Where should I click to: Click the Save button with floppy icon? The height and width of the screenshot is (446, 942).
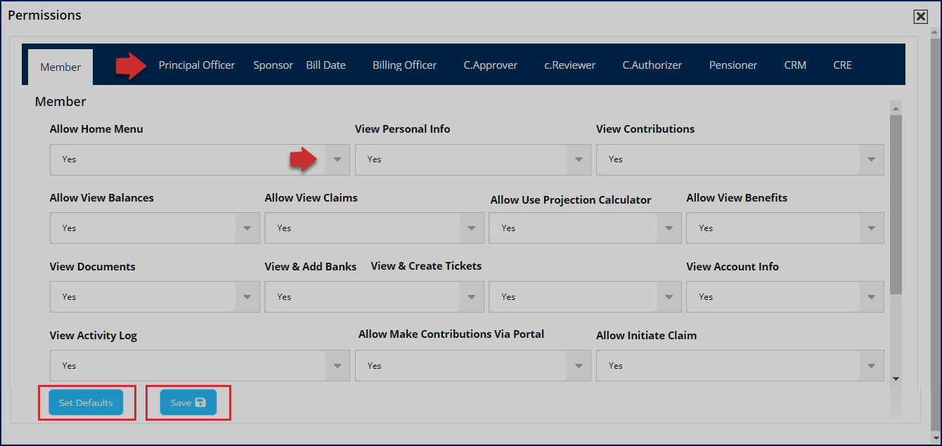coord(188,402)
